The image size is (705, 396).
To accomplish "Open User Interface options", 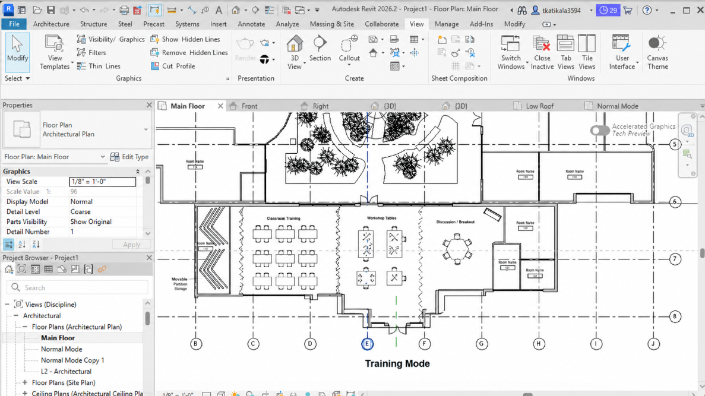I will click(x=622, y=53).
